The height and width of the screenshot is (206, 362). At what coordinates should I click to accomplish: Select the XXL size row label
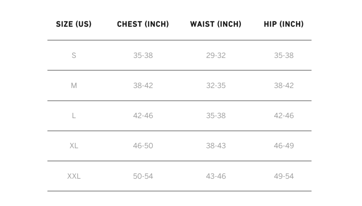pyautogui.click(x=74, y=176)
